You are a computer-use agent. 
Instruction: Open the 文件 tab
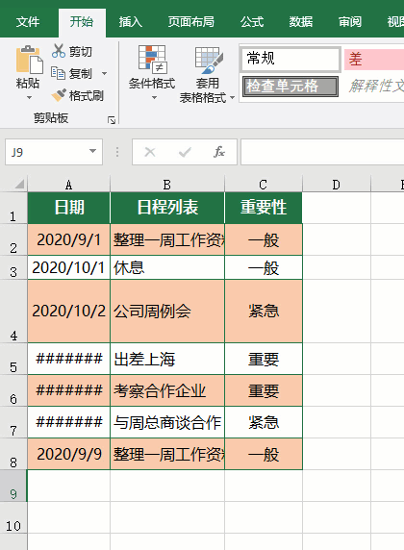point(28,22)
